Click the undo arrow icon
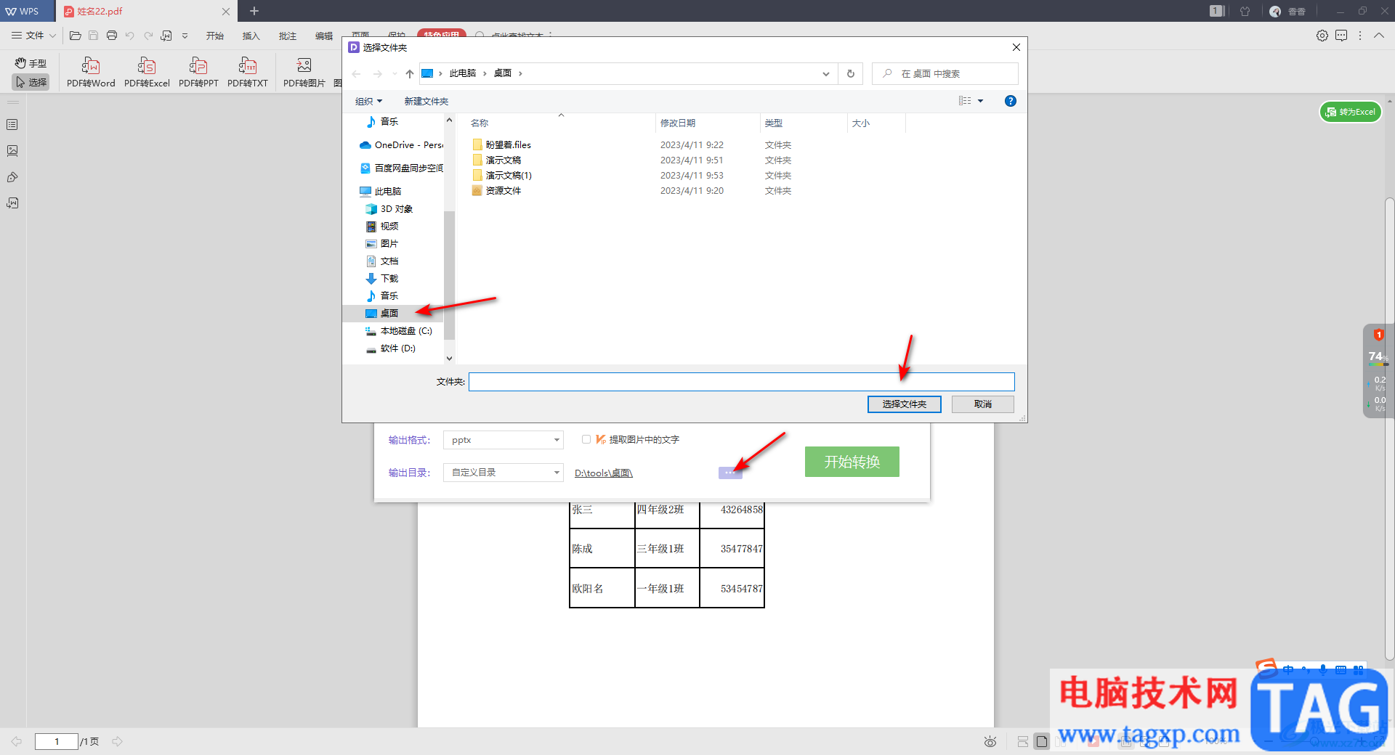1395x755 pixels. [129, 36]
